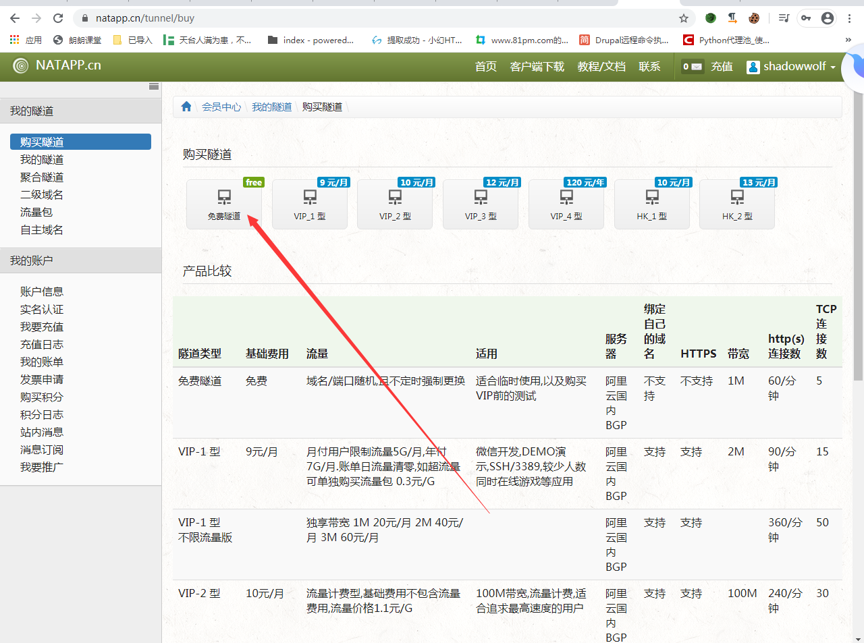Open 站内消息 in the sidebar

coord(42,432)
